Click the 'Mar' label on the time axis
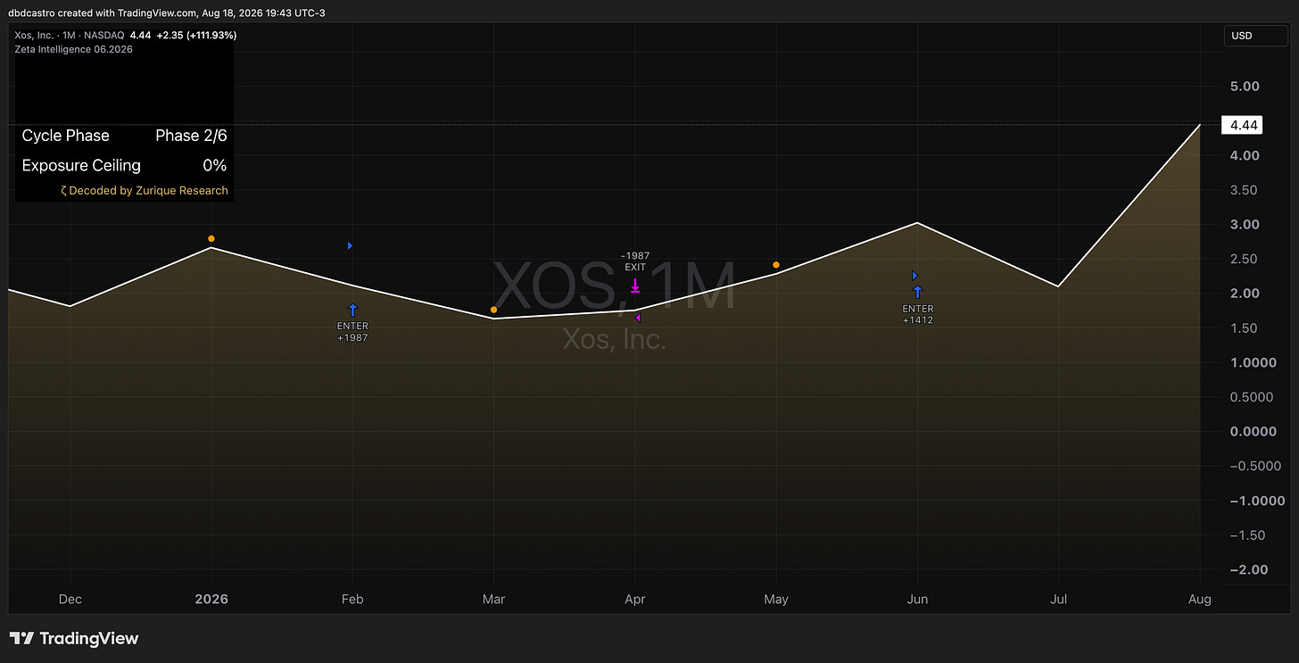Screen dimensions: 1299x663 (x=493, y=600)
